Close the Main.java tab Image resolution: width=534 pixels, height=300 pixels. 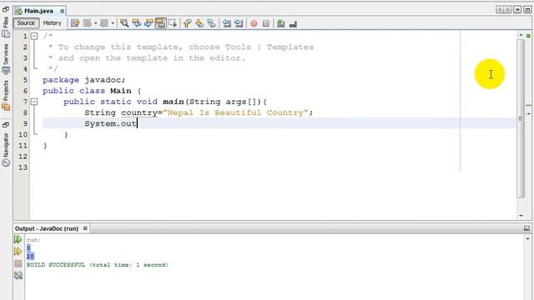[62, 11]
